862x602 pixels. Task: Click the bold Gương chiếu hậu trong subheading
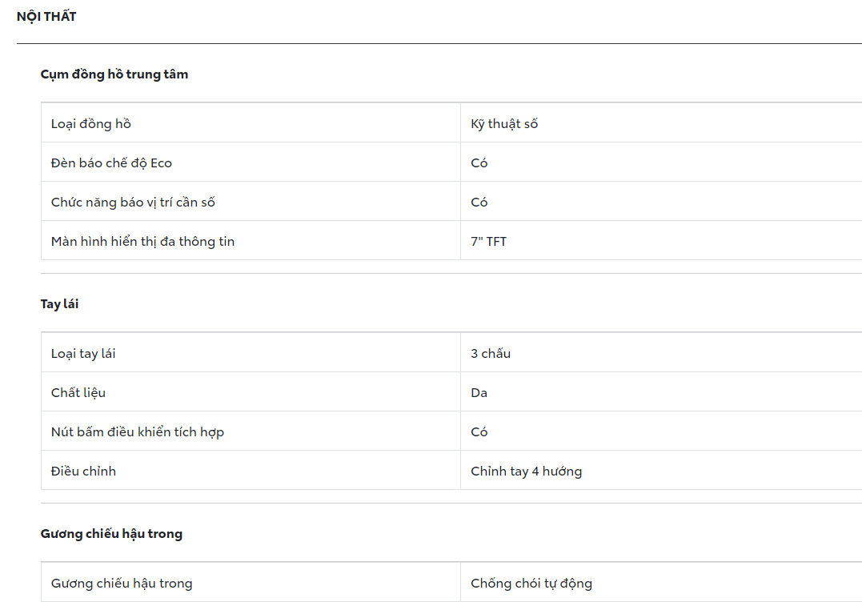click(x=111, y=534)
